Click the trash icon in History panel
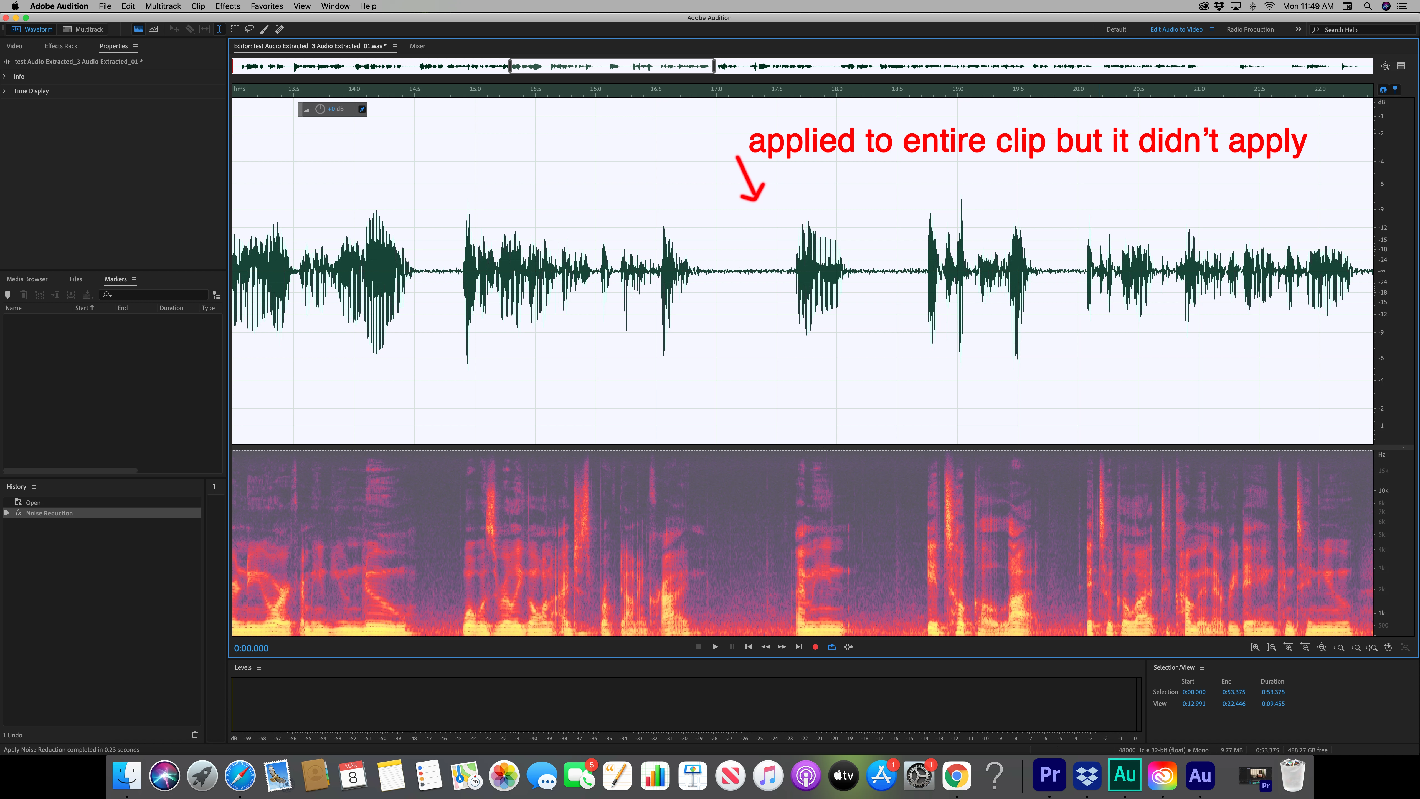This screenshot has height=799, width=1420. coord(195,734)
